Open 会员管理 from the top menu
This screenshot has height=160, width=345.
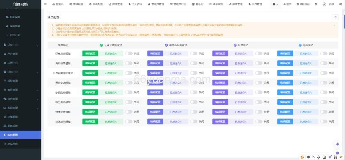pos(255,4)
